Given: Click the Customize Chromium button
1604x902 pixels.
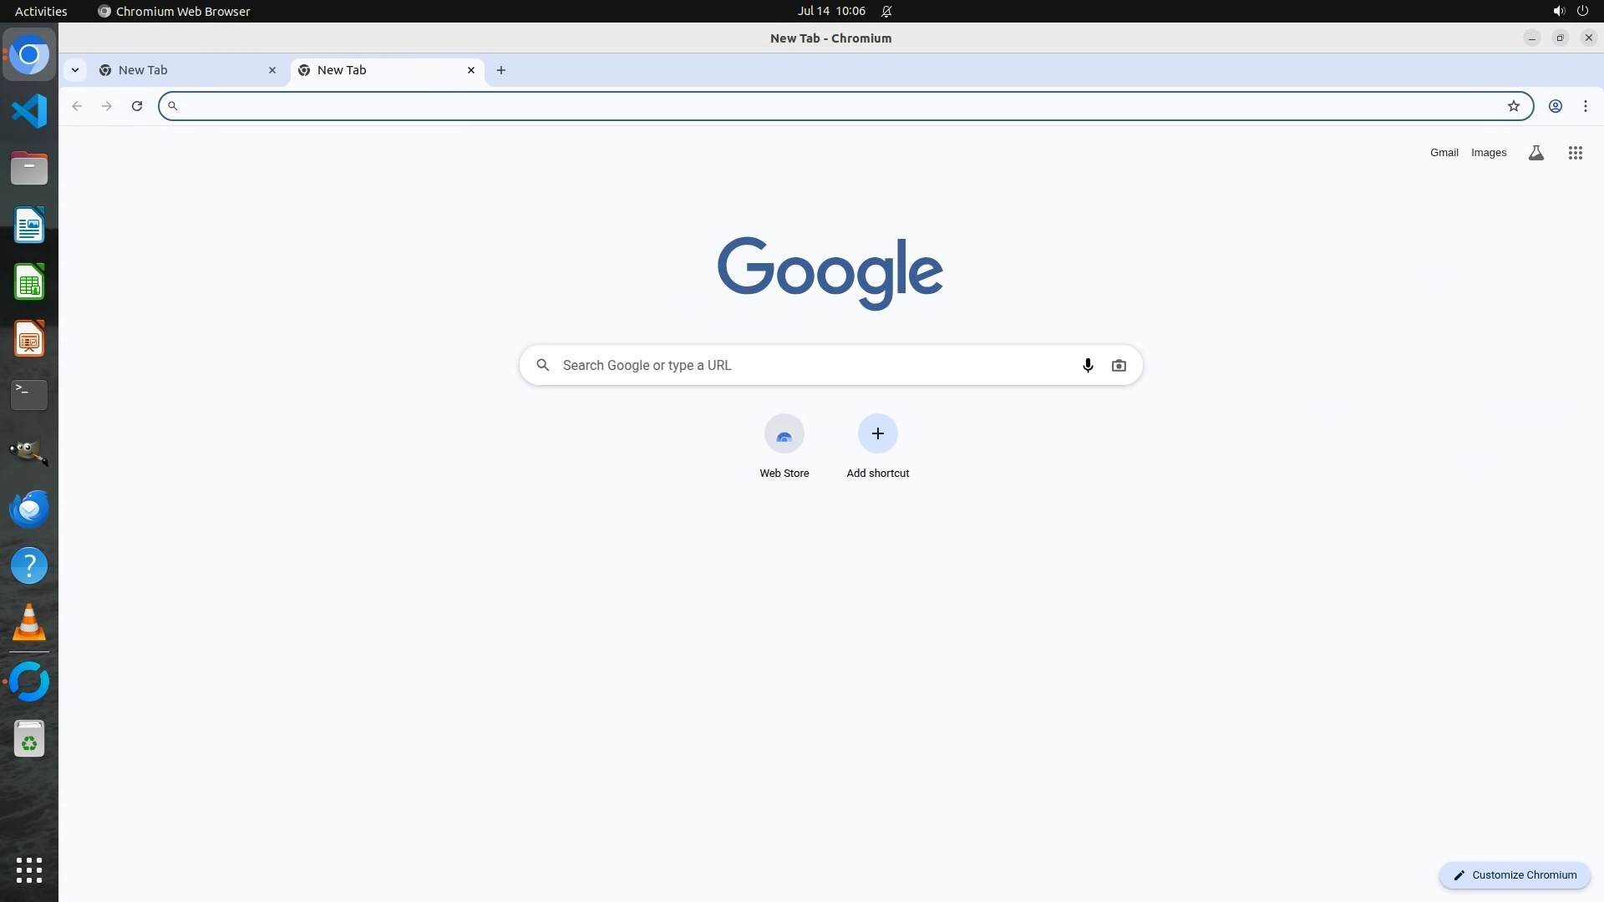Looking at the screenshot, I should tap(1514, 874).
